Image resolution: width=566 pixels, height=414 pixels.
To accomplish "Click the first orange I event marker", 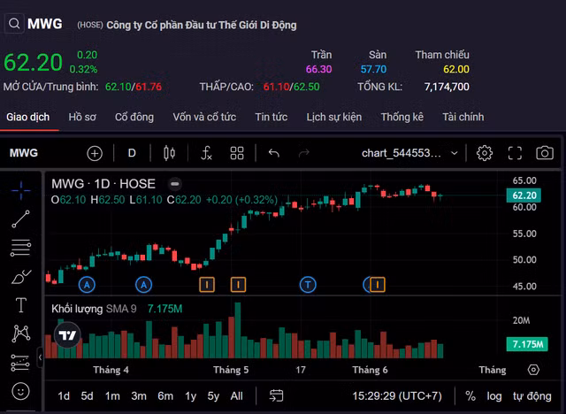I will (x=207, y=285).
